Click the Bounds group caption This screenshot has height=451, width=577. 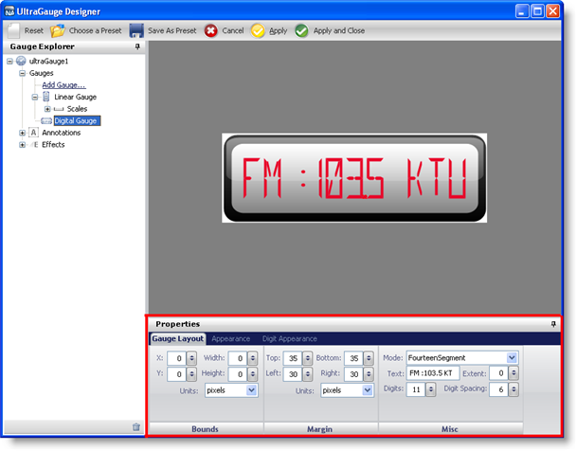(205, 429)
